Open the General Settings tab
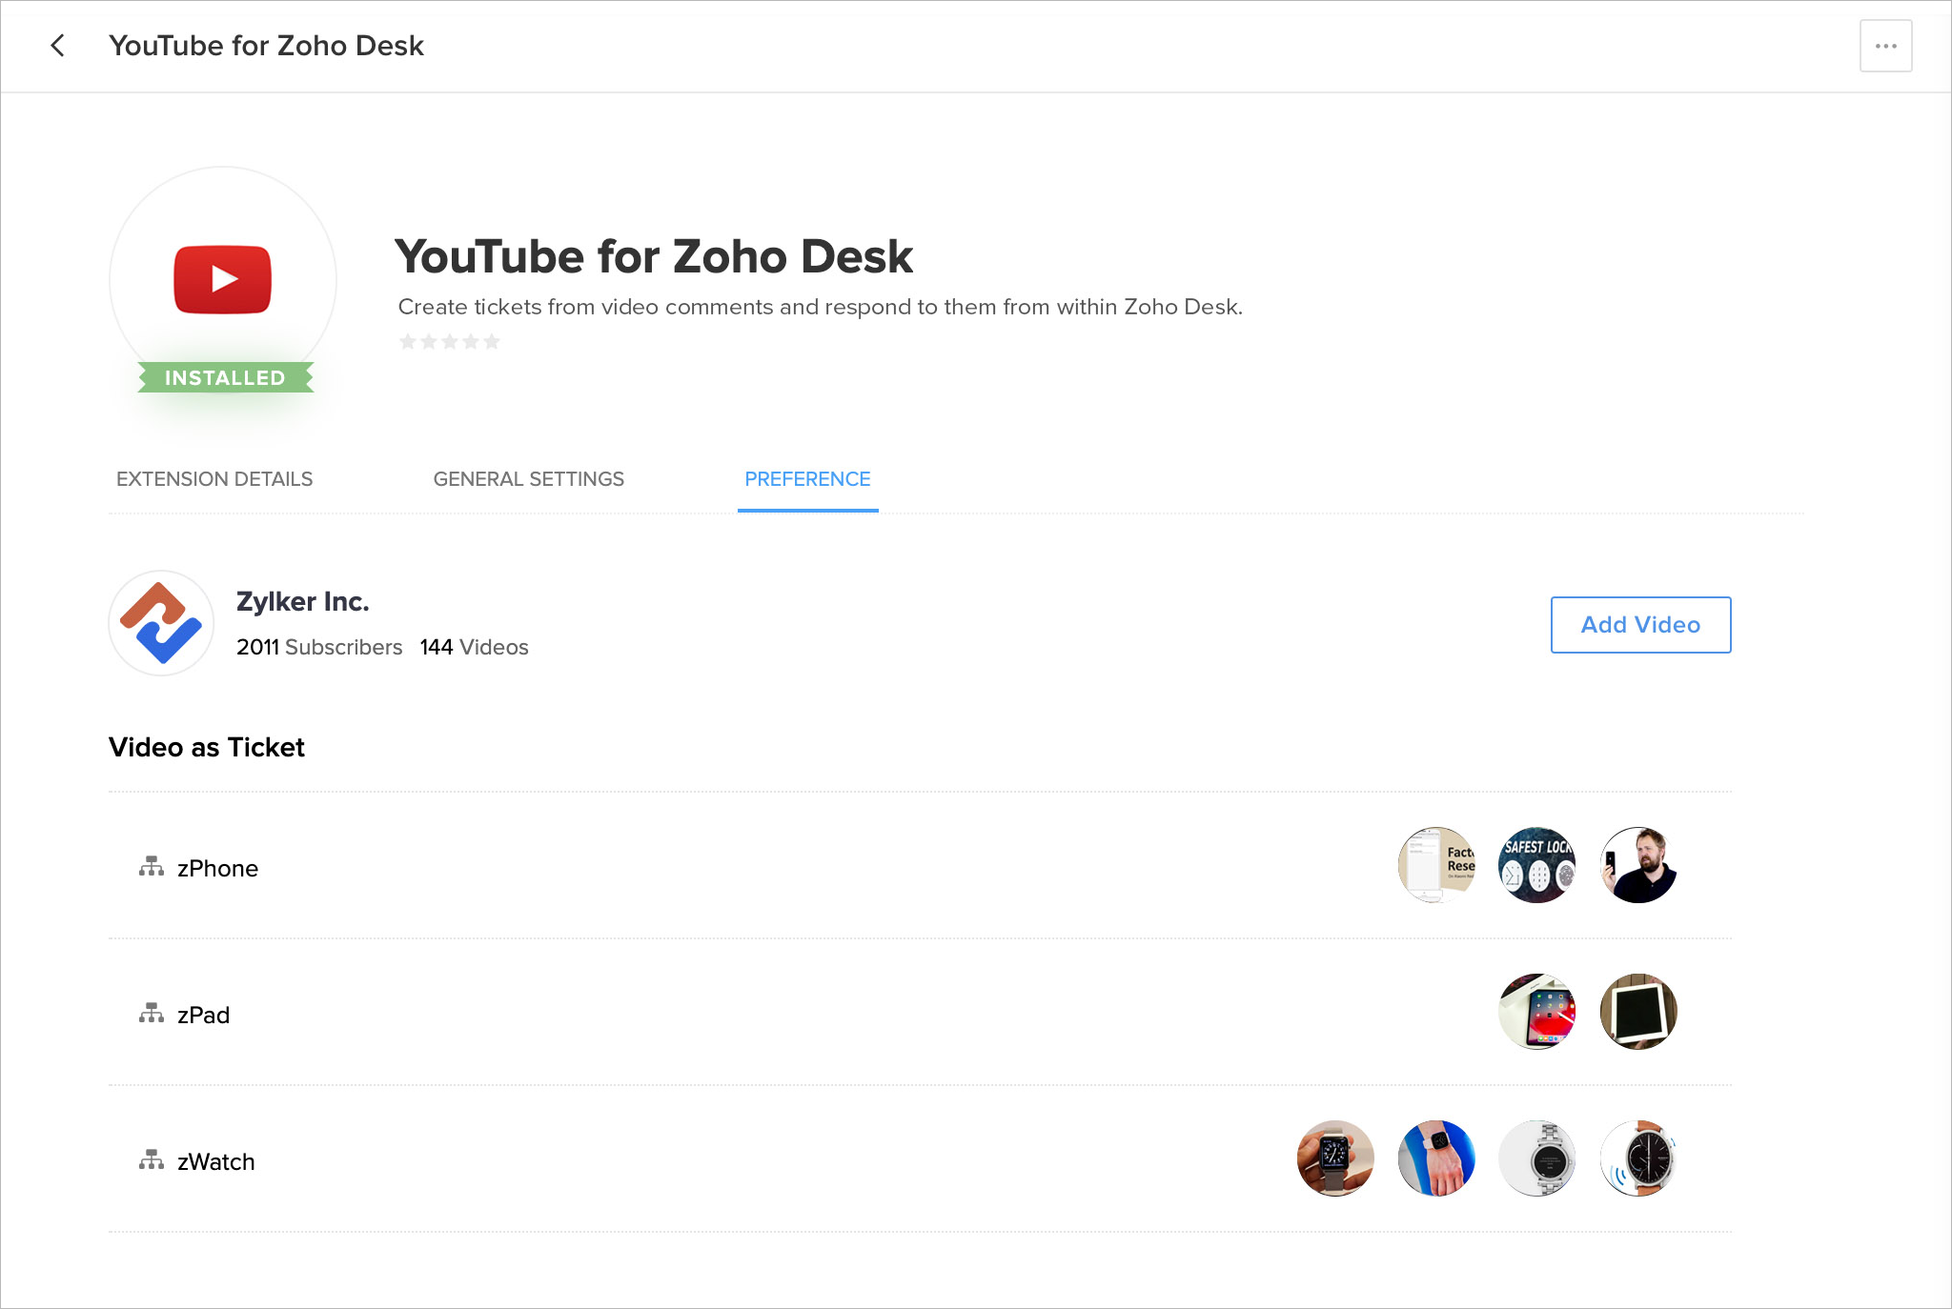The width and height of the screenshot is (1952, 1309). click(528, 479)
